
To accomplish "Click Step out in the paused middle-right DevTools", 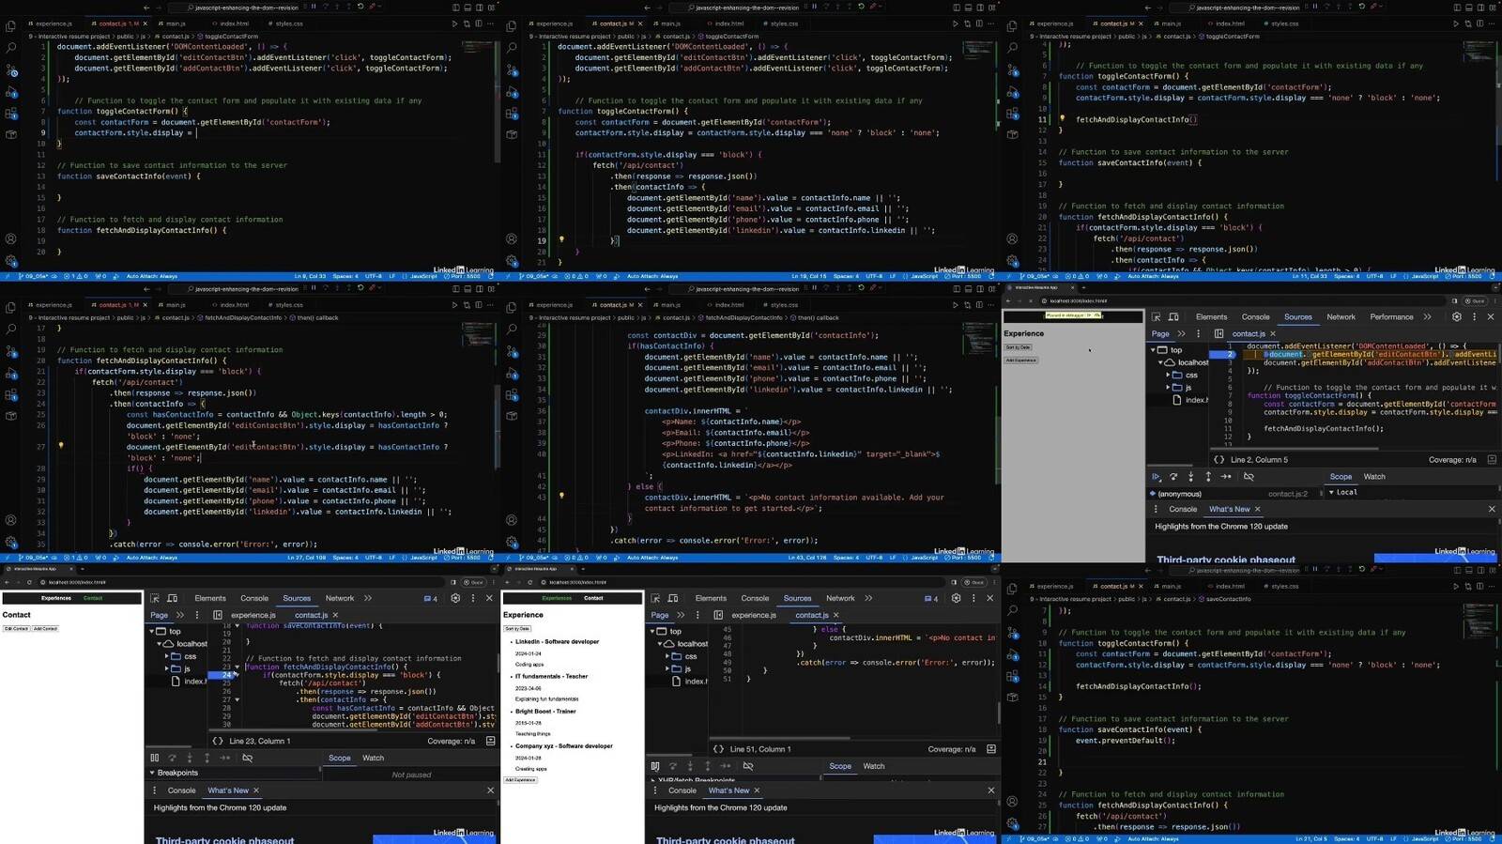I will point(1208,477).
